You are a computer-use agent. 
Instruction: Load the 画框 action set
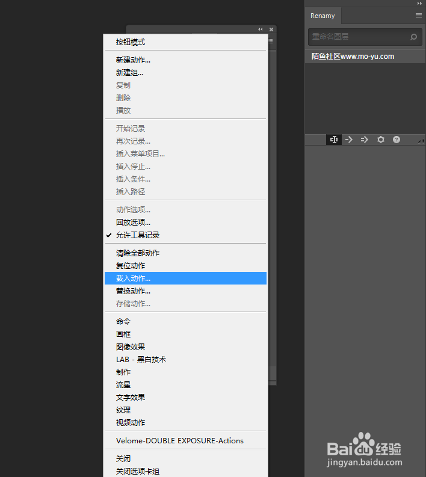click(185, 334)
